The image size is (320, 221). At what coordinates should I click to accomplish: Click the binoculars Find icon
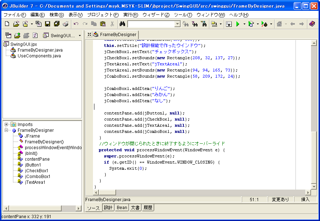(x=122, y=24)
